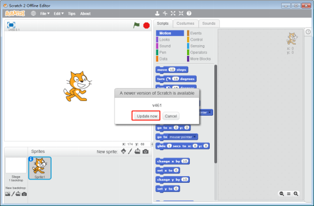Open the File menu

[x=45, y=14]
